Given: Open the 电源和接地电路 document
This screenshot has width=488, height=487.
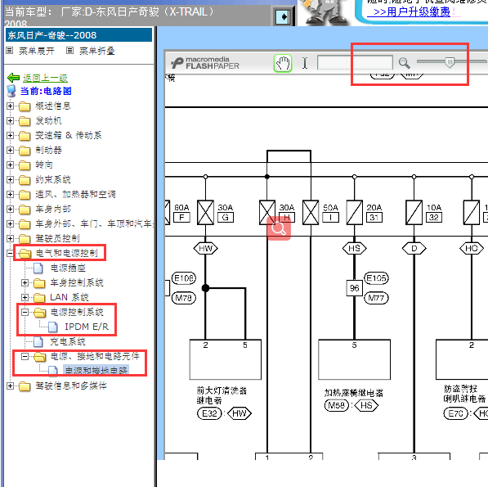Looking at the screenshot, I should (96, 370).
